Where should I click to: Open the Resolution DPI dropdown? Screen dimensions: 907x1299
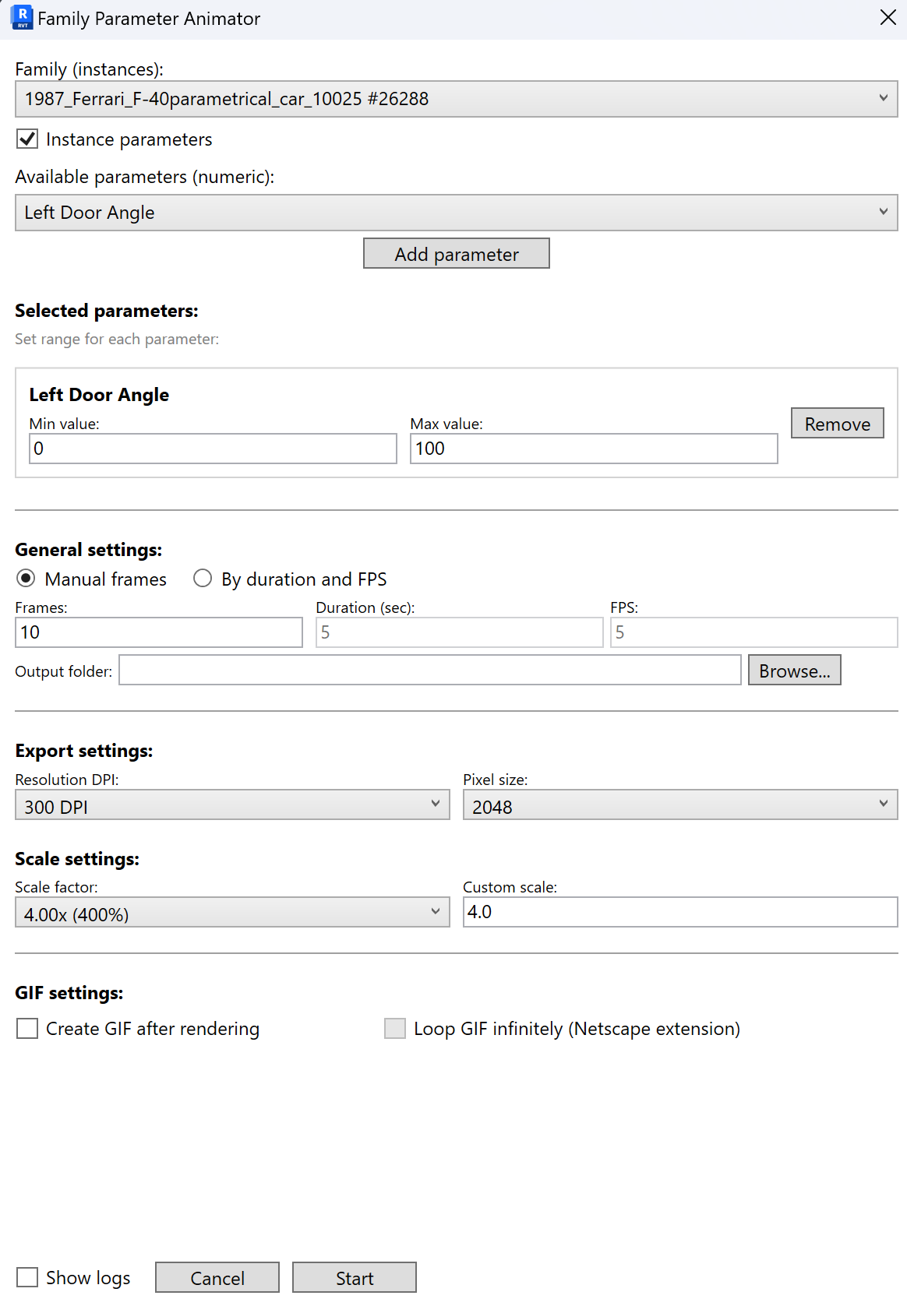(232, 805)
